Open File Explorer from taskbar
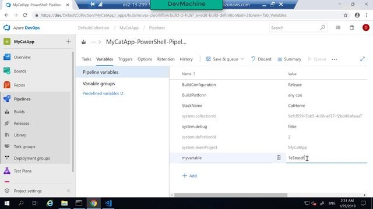Screen dimensions: 373x209 pyautogui.click(x=64, y=203)
